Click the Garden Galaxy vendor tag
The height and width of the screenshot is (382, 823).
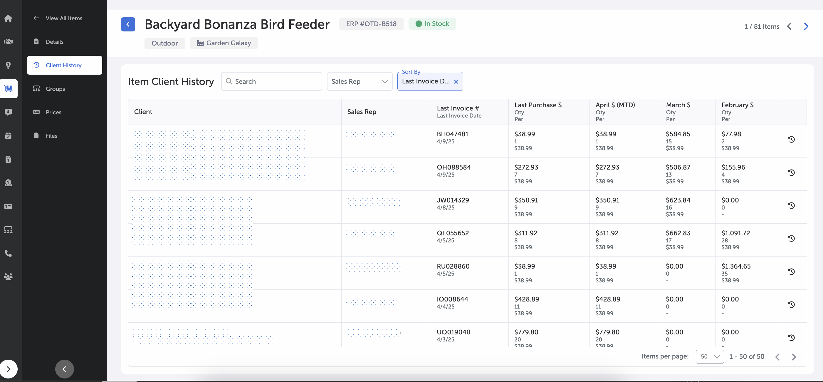pos(224,43)
